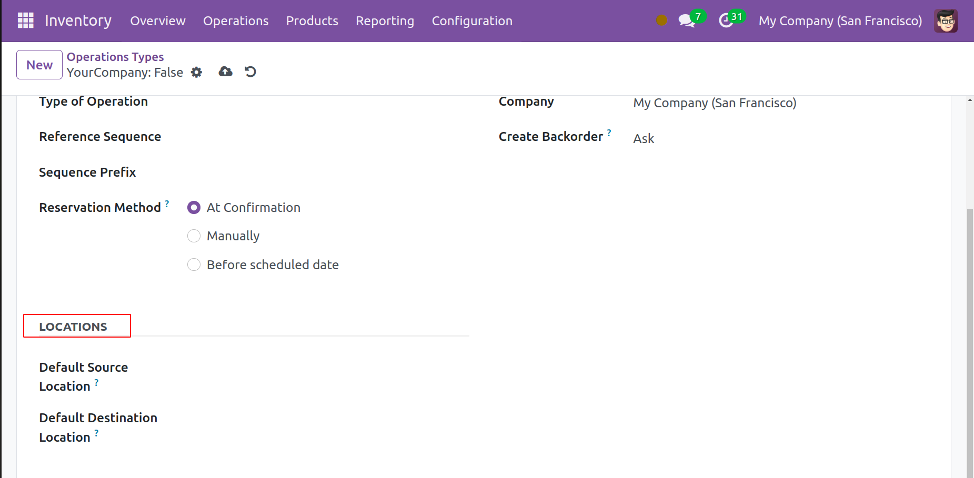Image resolution: width=974 pixels, height=478 pixels.
Task: Discard changes with undo arrow icon
Action: pyautogui.click(x=250, y=72)
